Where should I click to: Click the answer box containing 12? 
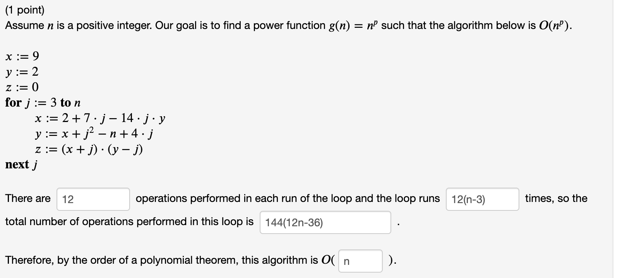pyautogui.click(x=93, y=198)
